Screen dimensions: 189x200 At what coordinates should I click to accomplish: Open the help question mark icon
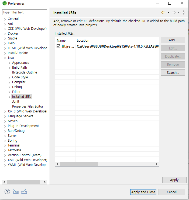coord(7,192)
